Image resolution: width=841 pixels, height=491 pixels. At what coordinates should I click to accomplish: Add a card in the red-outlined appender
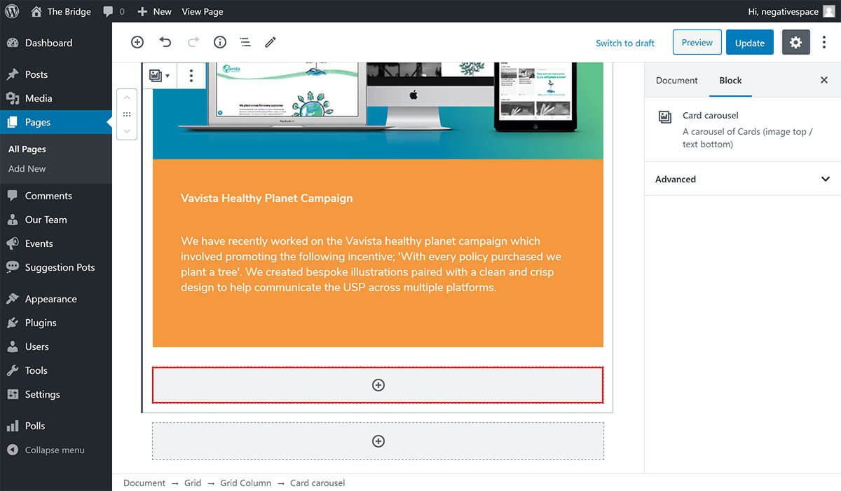pos(378,385)
